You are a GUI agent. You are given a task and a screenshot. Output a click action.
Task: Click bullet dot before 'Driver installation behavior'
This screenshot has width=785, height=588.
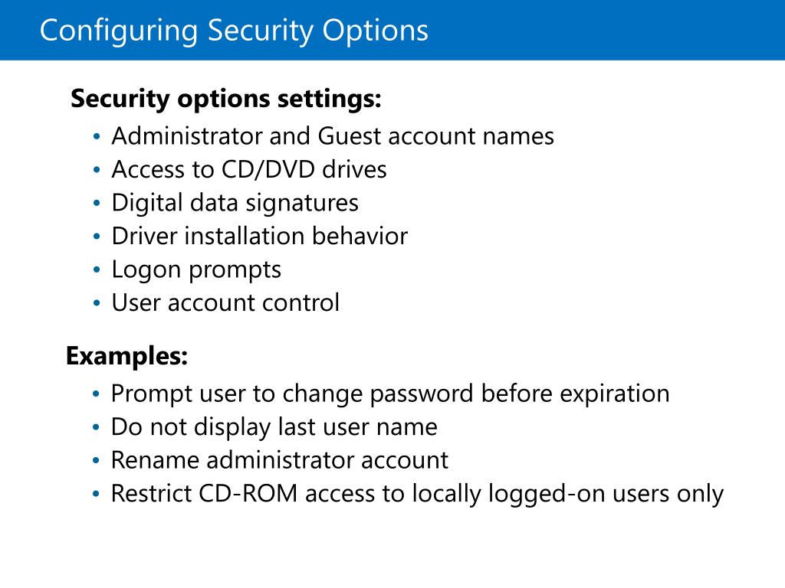[x=97, y=237]
